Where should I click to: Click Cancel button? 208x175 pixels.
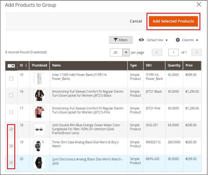(x=136, y=21)
